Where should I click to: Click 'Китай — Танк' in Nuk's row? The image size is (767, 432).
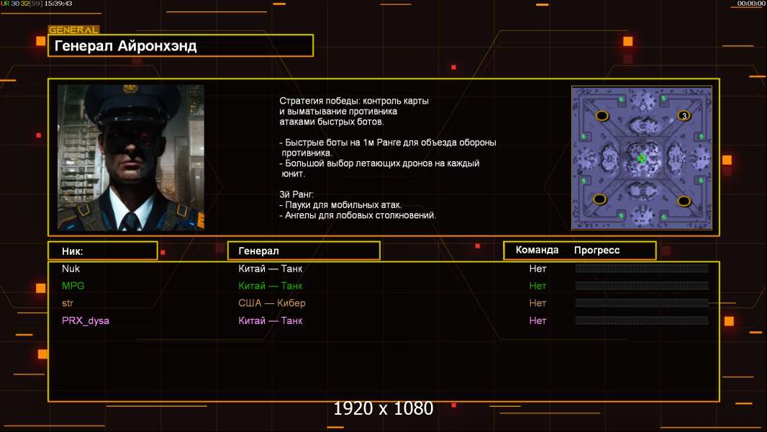[271, 269]
